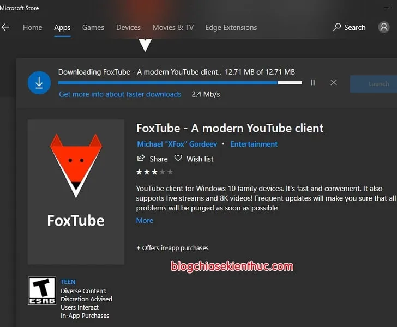The width and height of the screenshot is (397, 327).
Task: Click the "FoxTube - A modern YouTube client" title
Action: pyautogui.click(x=230, y=128)
